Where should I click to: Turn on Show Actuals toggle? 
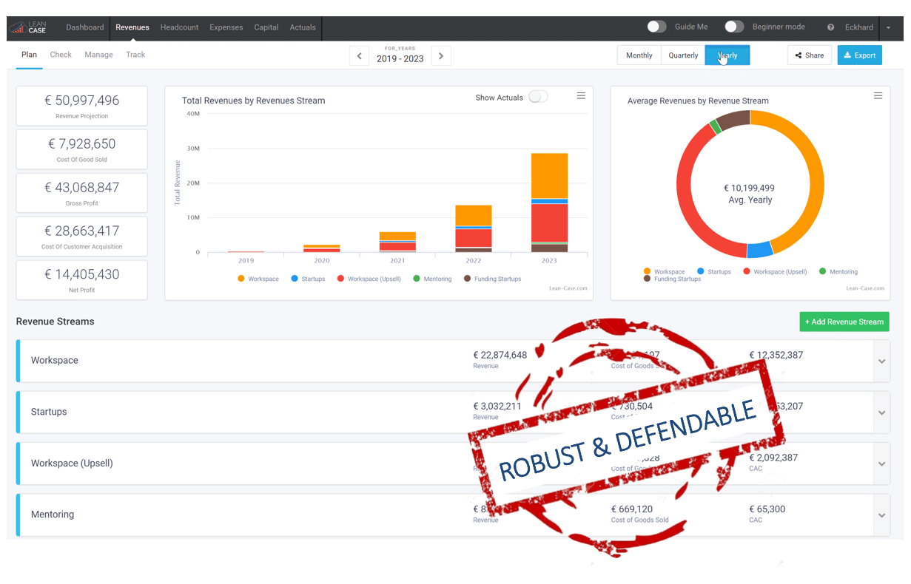tap(538, 97)
